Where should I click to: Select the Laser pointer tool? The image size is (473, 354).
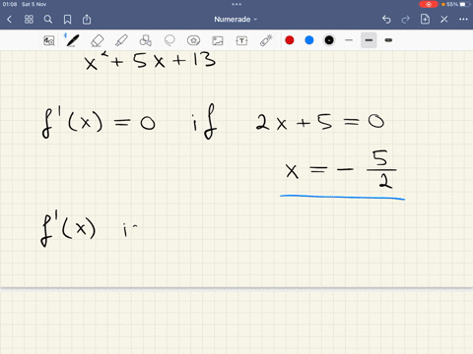(x=266, y=40)
